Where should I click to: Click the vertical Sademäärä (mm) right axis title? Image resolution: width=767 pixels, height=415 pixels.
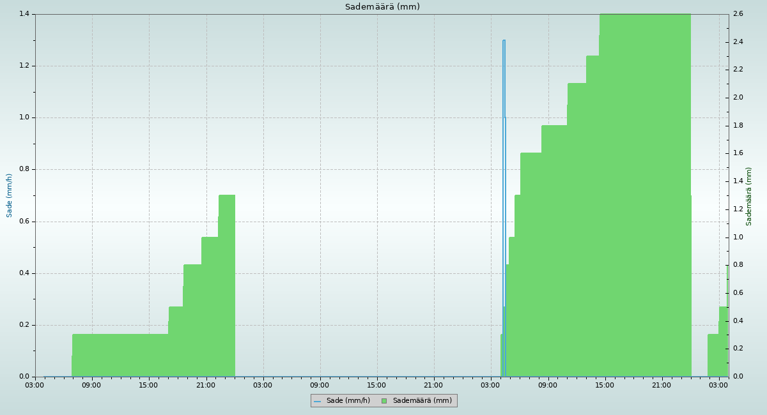749,196
